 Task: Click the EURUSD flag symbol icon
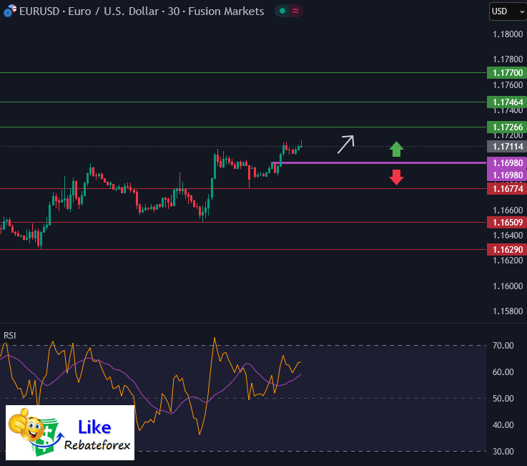(x=10, y=11)
